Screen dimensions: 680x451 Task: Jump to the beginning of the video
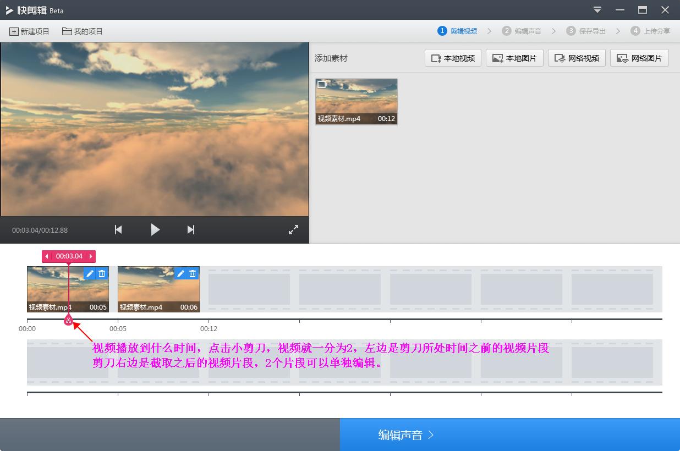118,230
